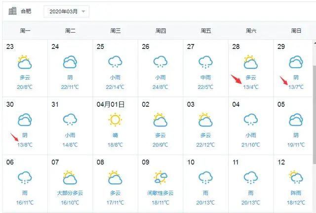
Task: Click the 周三 weekday header
Action: click(116, 31)
